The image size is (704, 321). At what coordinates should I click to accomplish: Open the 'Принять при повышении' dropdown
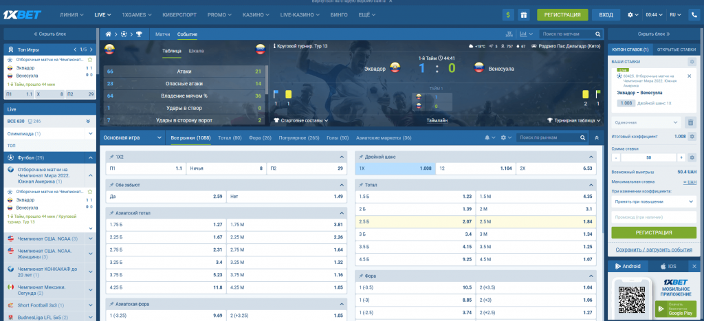pos(653,201)
